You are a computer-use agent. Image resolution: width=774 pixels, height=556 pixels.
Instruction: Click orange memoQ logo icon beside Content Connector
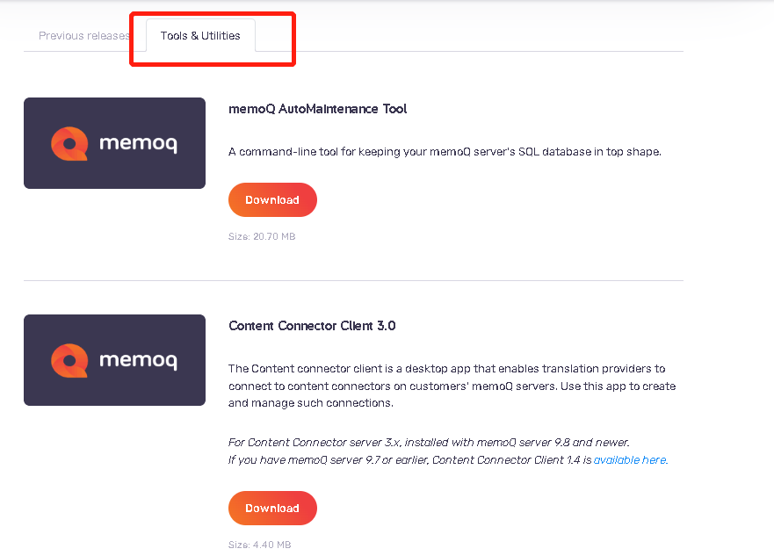pyautogui.click(x=69, y=361)
